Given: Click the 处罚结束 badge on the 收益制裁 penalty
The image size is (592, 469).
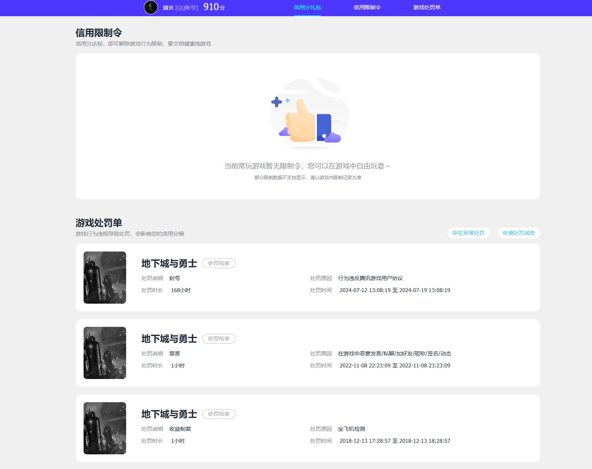Looking at the screenshot, I should pyautogui.click(x=219, y=414).
